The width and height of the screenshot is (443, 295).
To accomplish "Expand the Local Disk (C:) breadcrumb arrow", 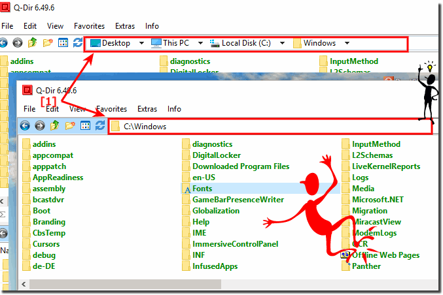I will tap(282, 43).
